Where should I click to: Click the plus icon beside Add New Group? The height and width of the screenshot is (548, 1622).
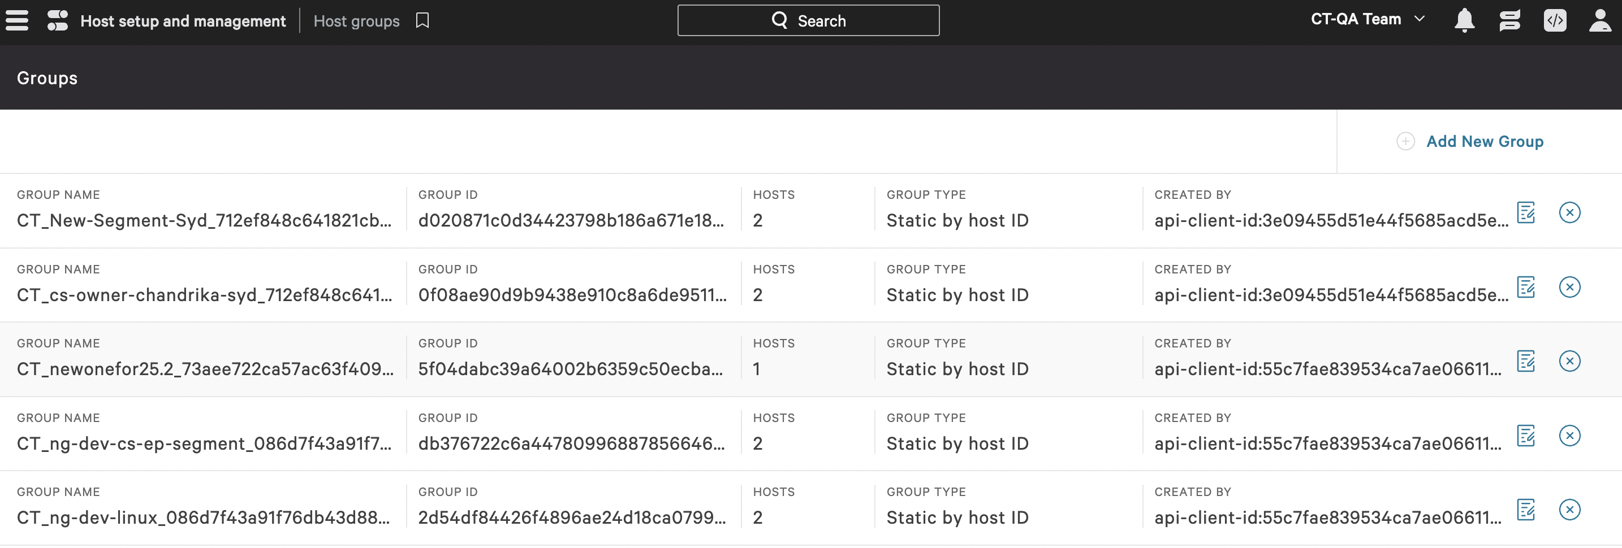pyautogui.click(x=1405, y=142)
